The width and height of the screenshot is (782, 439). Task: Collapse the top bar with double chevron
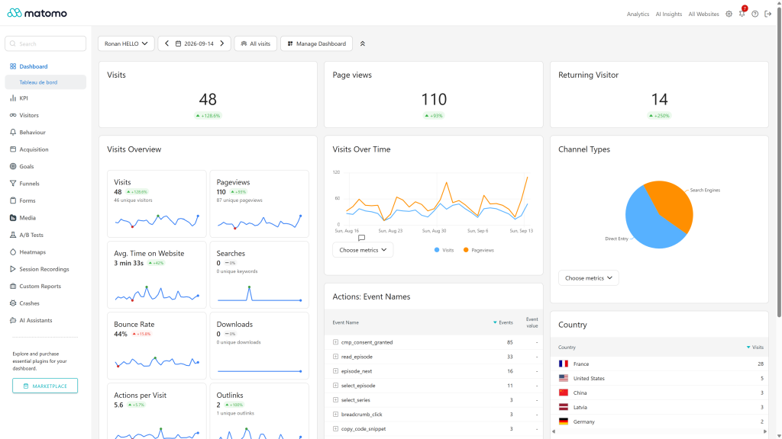pos(363,43)
